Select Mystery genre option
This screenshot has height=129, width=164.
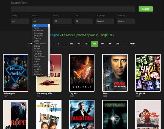40,69
